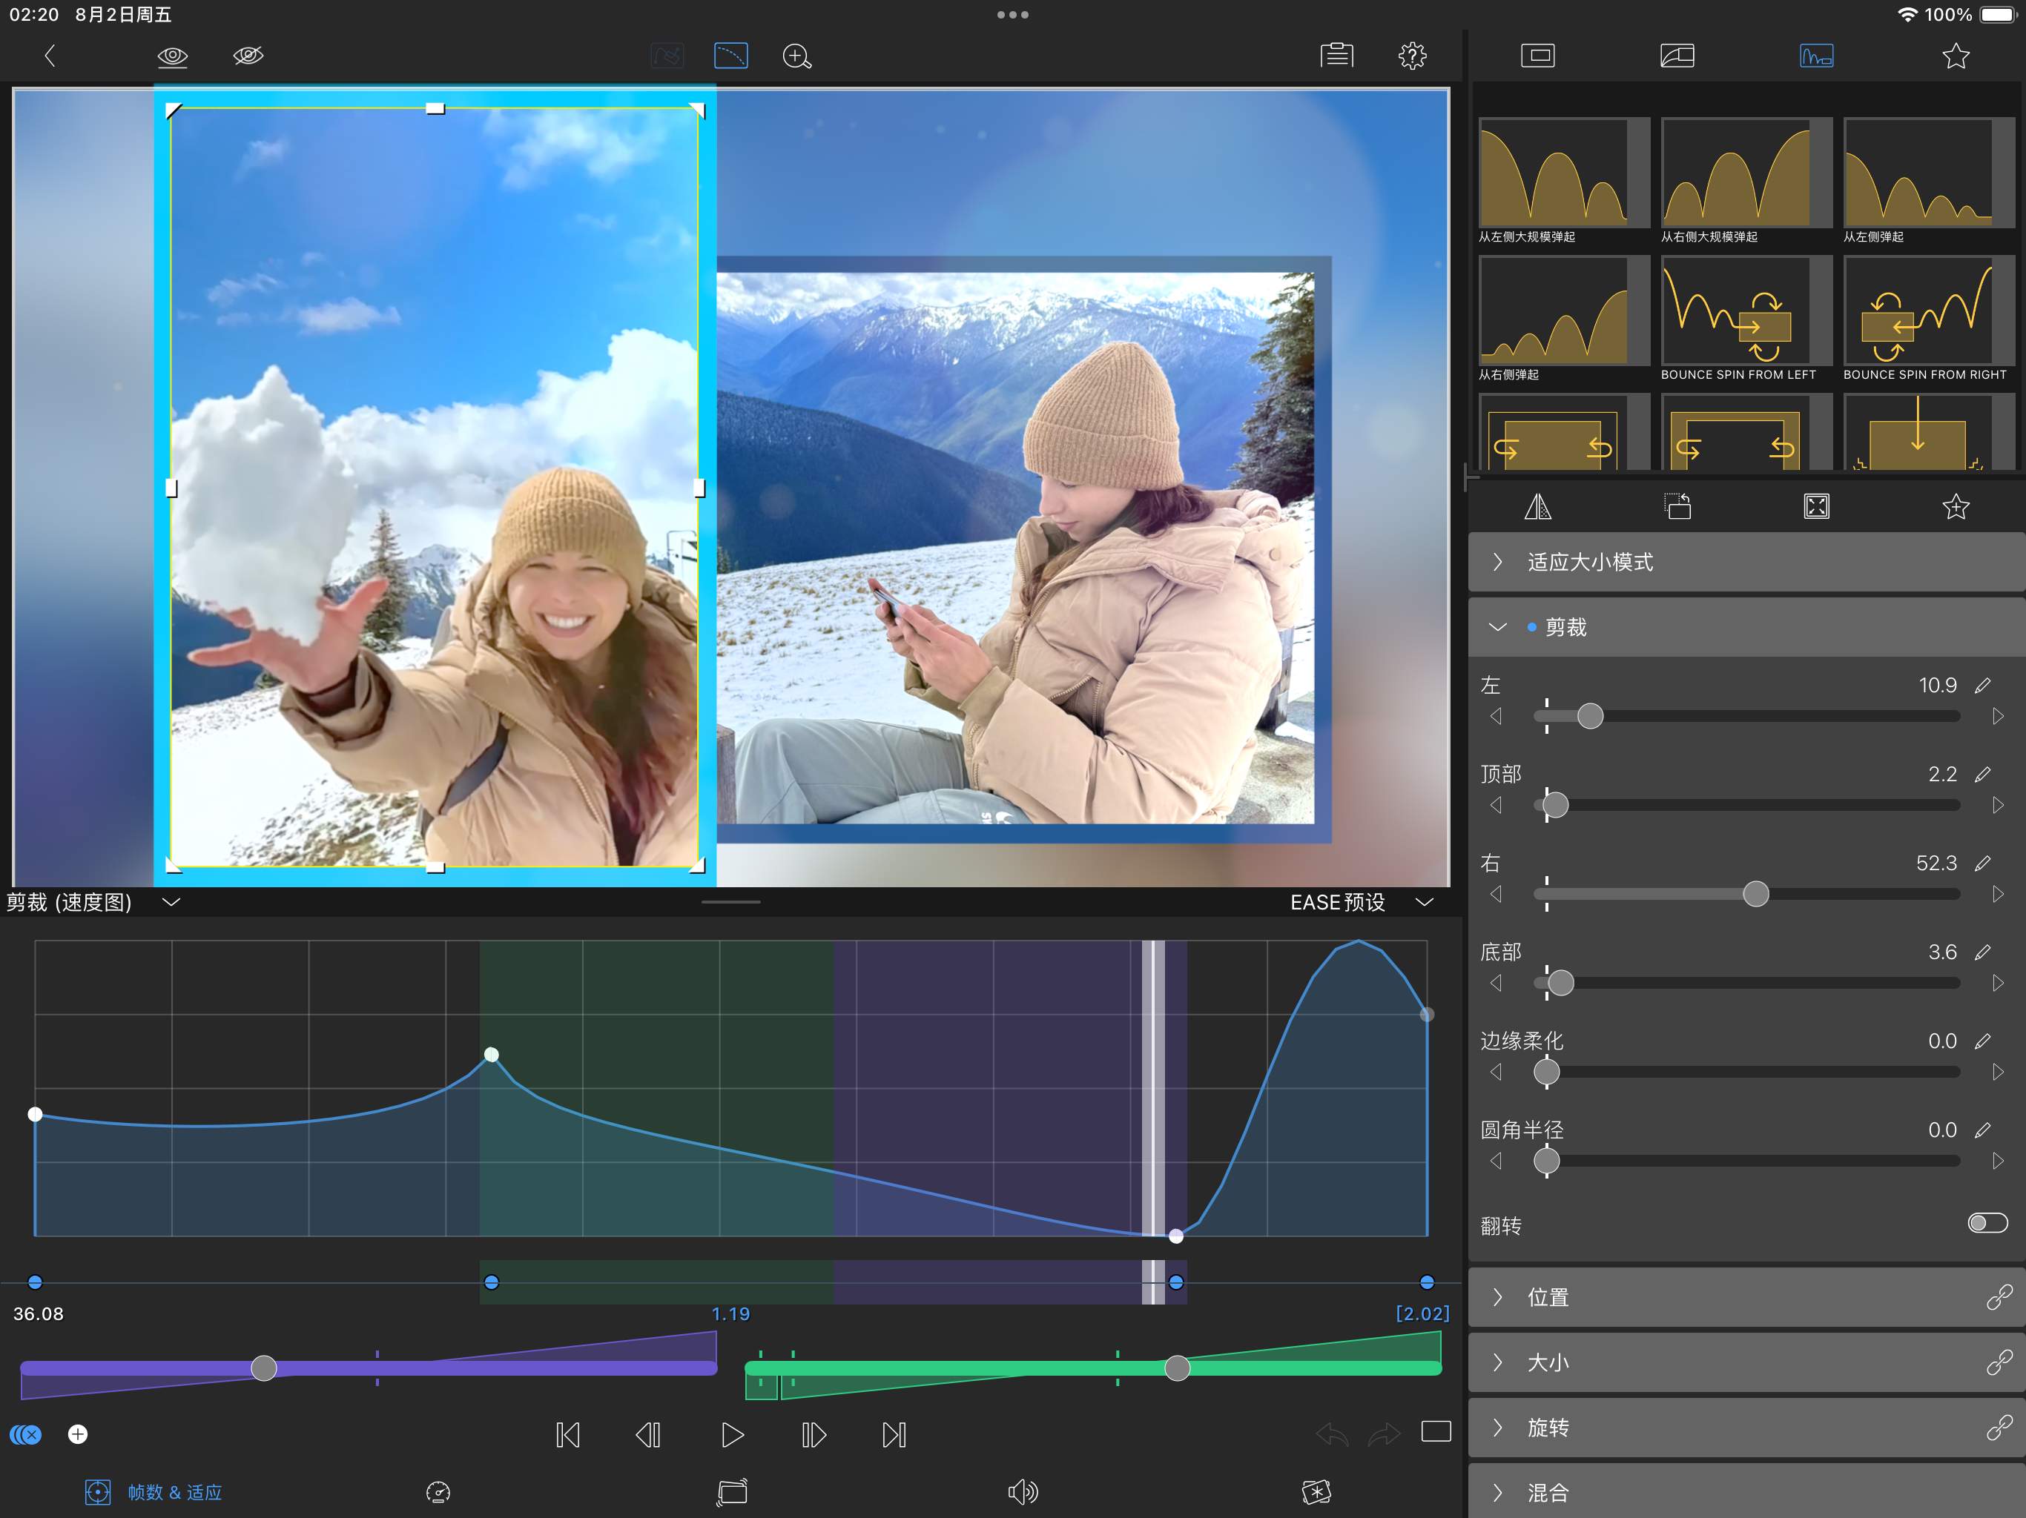Viewport: 2026px width, 1518px height.
Task: Click the settings gear icon
Action: click(x=1411, y=56)
